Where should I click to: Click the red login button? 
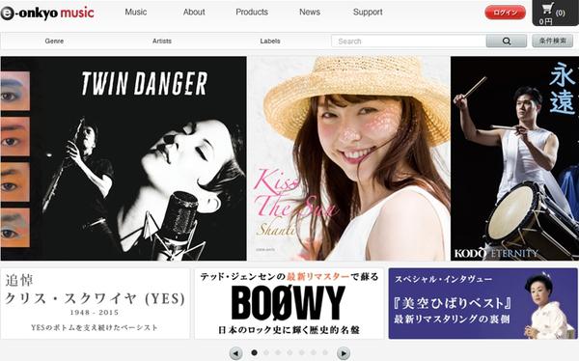coord(505,13)
